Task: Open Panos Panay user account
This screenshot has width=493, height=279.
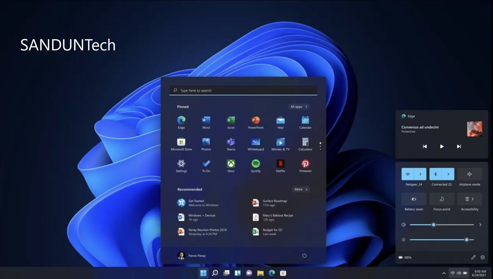Action: coord(191,256)
